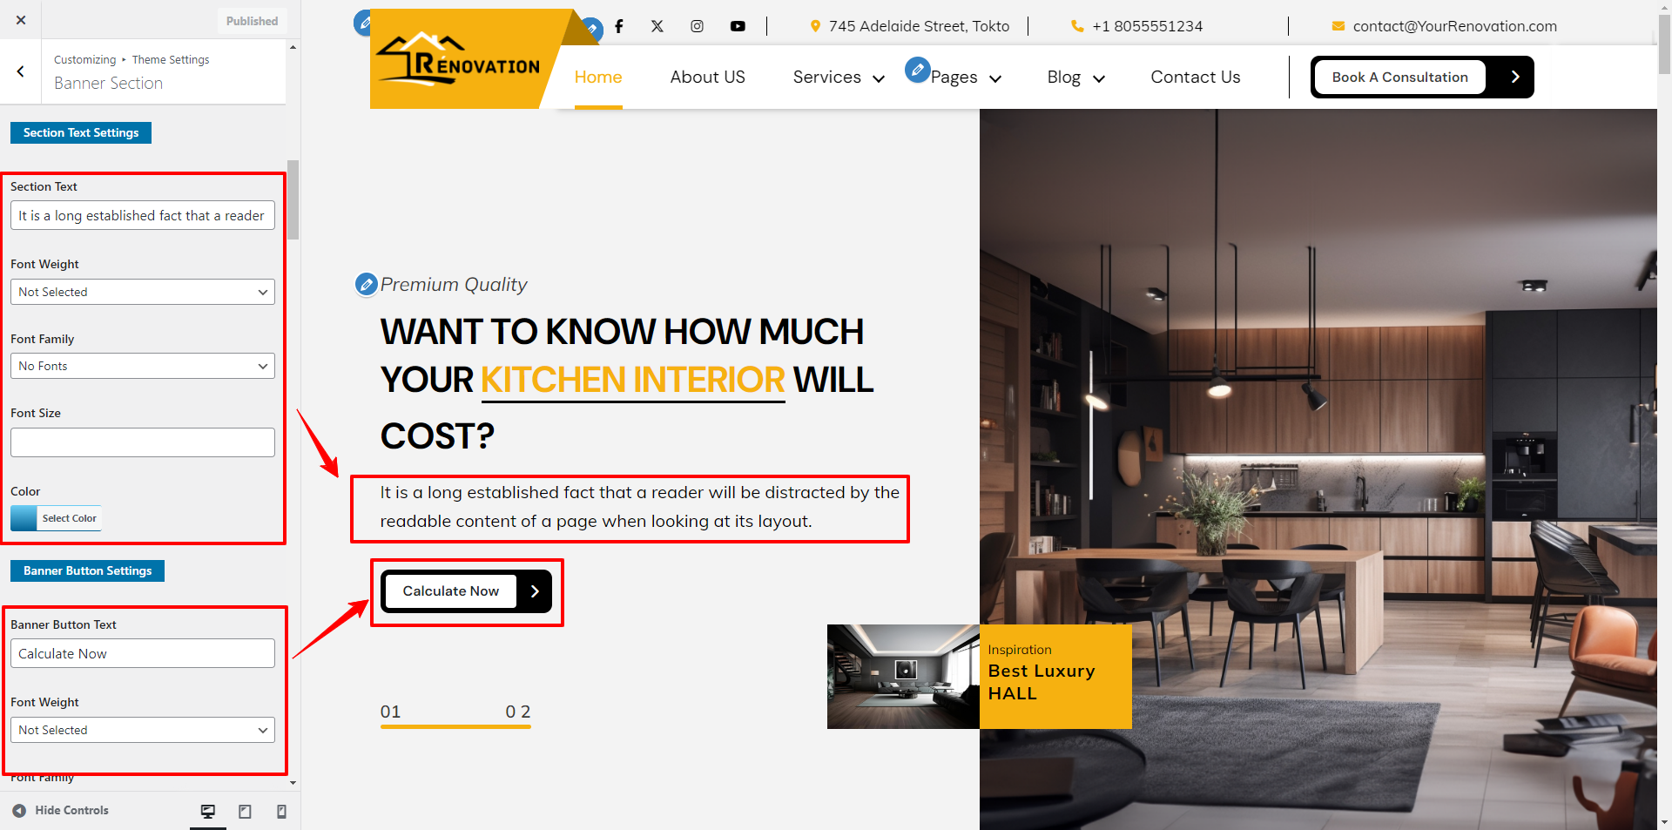Open Select Color picker swatch
This screenshot has height=830, width=1672.
click(x=56, y=518)
